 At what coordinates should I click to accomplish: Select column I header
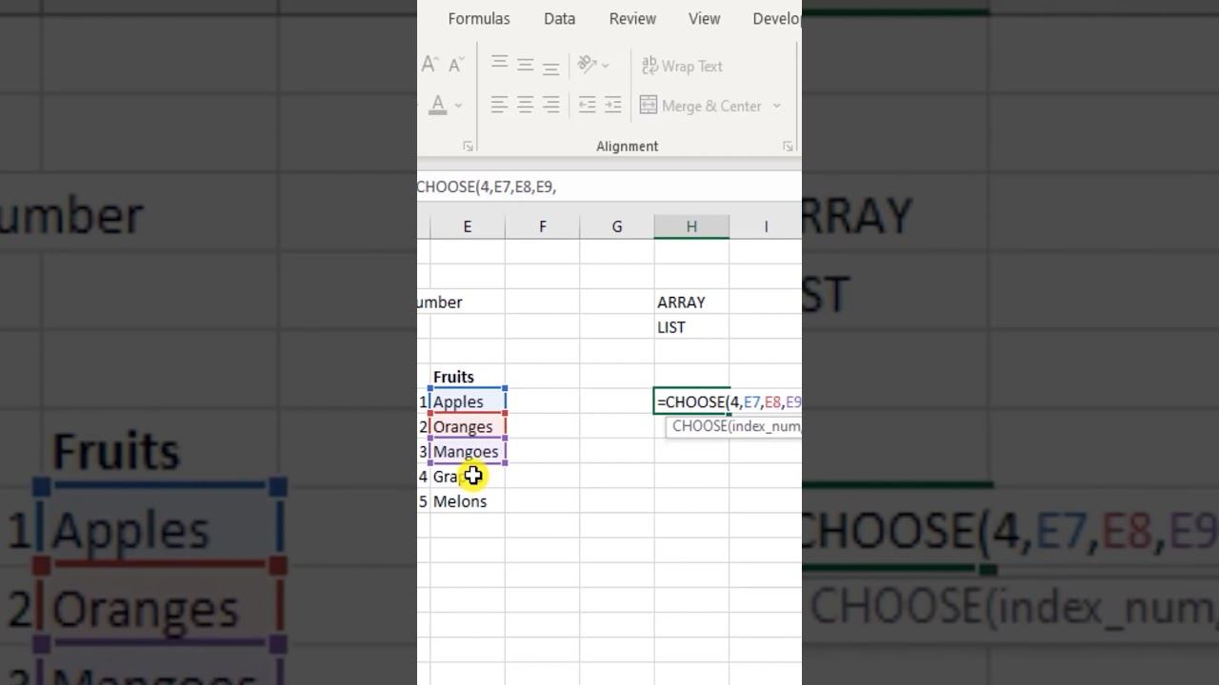pos(766,226)
